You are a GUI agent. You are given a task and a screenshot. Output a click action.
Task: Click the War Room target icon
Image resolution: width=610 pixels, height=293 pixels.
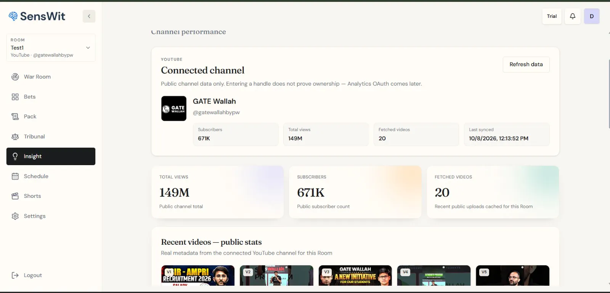pyautogui.click(x=15, y=77)
